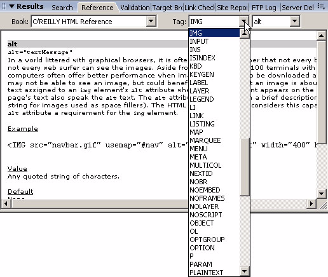Choose KEYGEN in the tag list
328x277 pixels.
[214, 74]
